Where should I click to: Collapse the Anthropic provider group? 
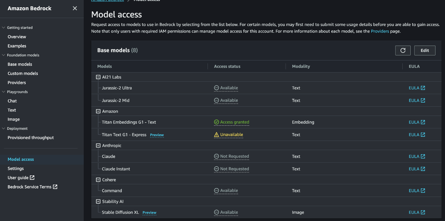click(x=98, y=145)
